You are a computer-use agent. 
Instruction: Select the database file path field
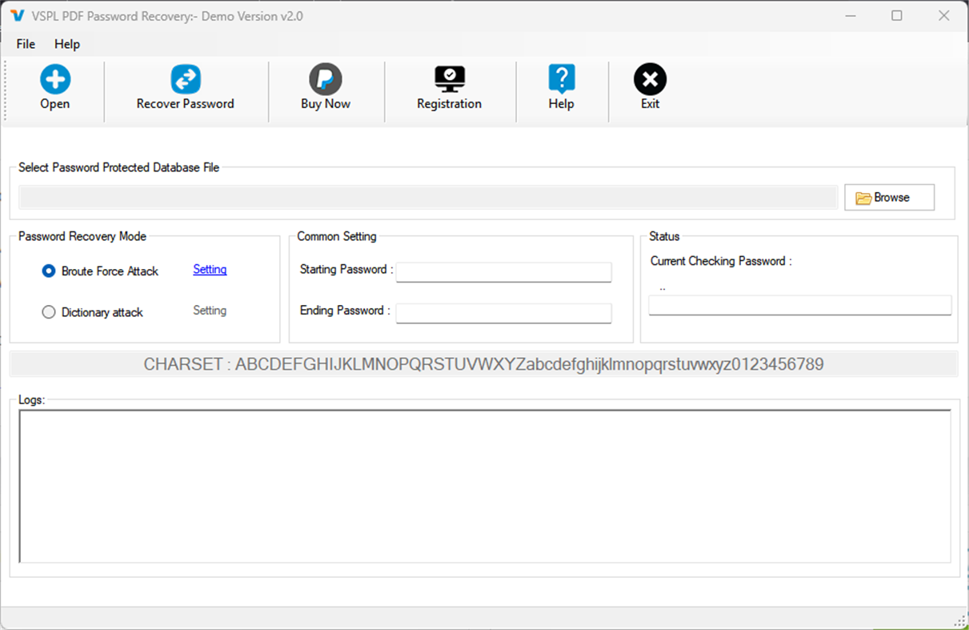(428, 197)
